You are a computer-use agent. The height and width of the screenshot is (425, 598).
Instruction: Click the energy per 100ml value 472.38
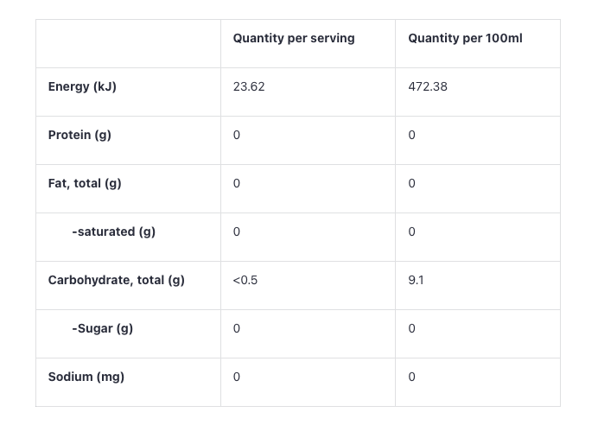click(x=428, y=87)
